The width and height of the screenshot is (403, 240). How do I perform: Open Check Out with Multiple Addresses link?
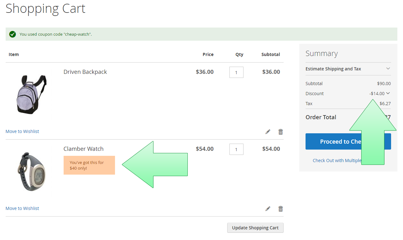337,161
